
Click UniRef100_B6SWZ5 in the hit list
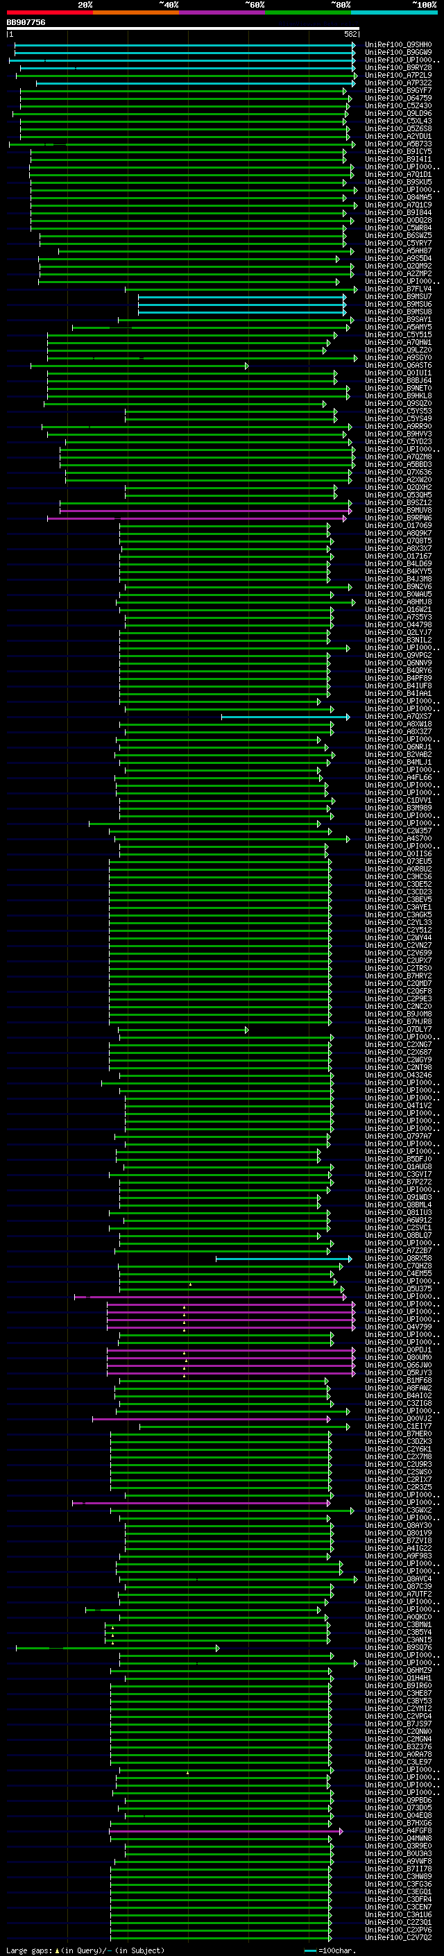click(x=398, y=235)
